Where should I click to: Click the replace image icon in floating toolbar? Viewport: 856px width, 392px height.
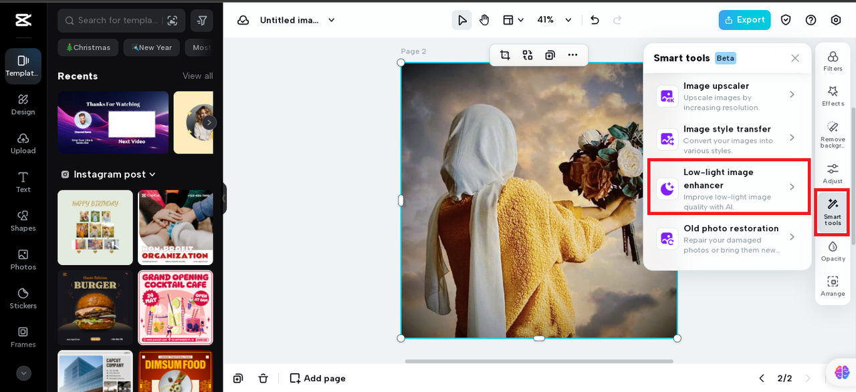click(528, 55)
